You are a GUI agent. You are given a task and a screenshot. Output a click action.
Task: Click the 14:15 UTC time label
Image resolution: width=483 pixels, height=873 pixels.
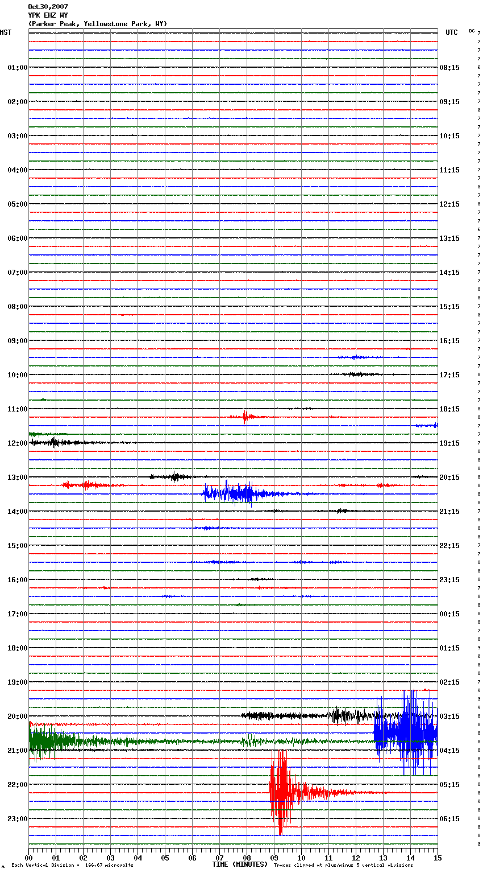449,273
